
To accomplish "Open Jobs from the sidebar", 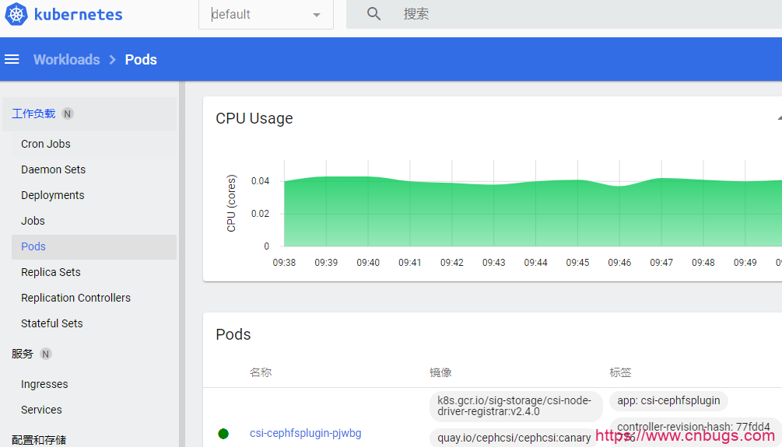I will pyautogui.click(x=33, y=221).
